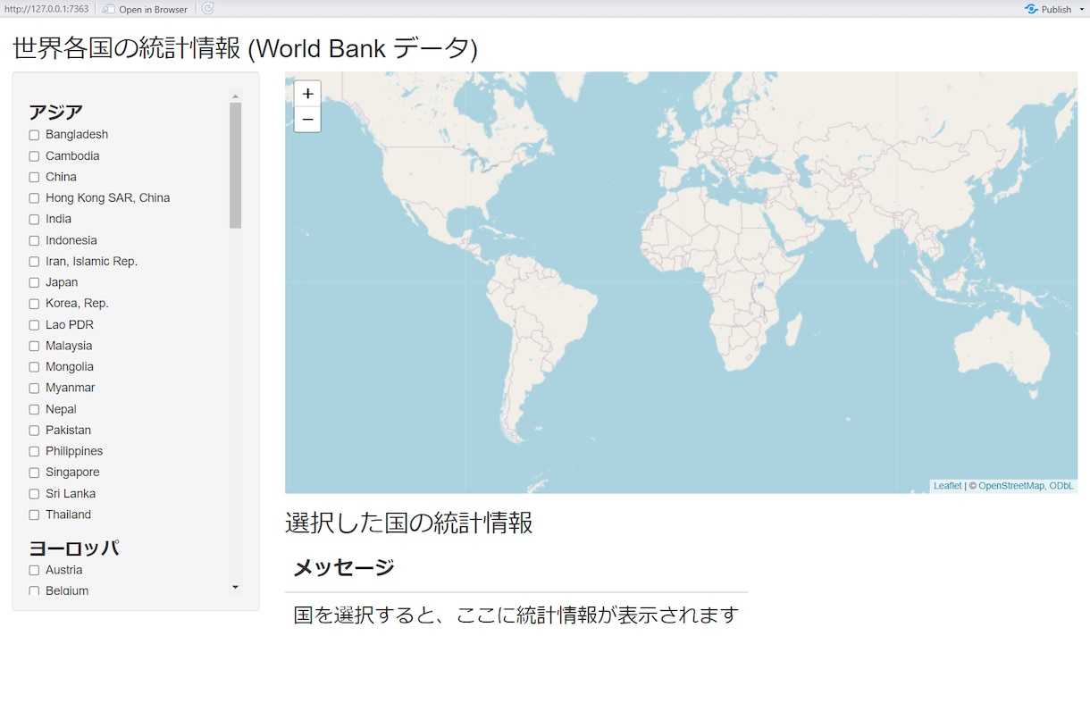
Task: Click the sidebar scroll up arrow
Action: point(236,96)
